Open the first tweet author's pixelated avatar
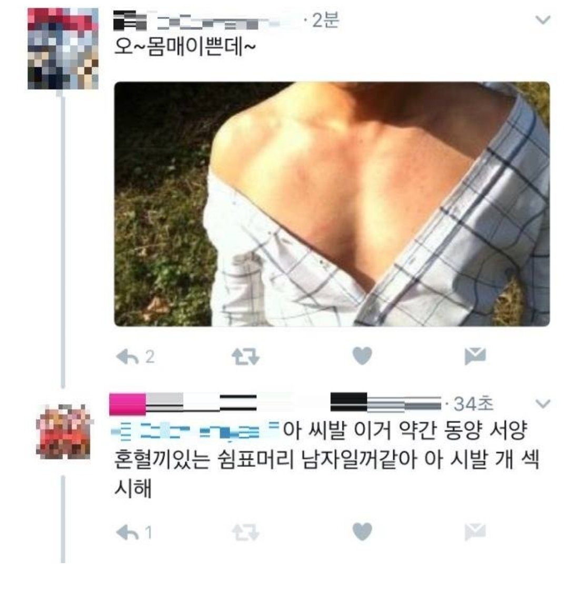The height and width of the screenshot is (591, 568). pos(63,48)
